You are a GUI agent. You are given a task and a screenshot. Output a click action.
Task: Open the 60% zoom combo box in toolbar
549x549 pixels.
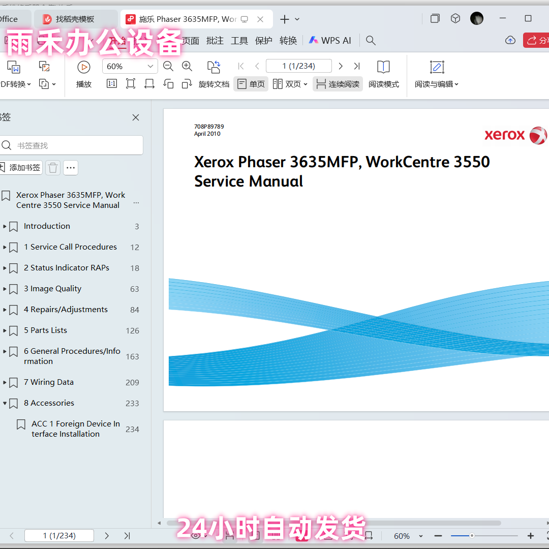pyautogui.click(x=130, y=66)
